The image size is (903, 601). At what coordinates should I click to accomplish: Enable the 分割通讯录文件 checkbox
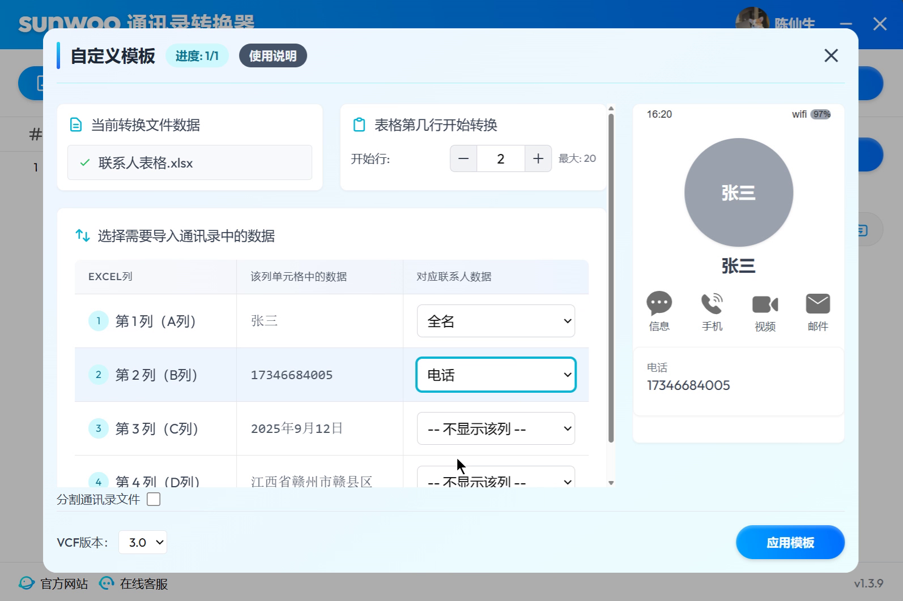pyautogui.click(x=154, y=499)
